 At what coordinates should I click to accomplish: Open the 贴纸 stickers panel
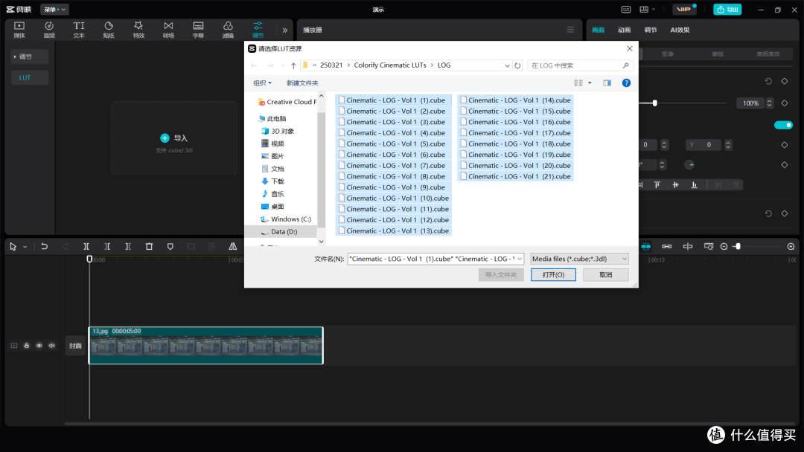coord(109,30)
